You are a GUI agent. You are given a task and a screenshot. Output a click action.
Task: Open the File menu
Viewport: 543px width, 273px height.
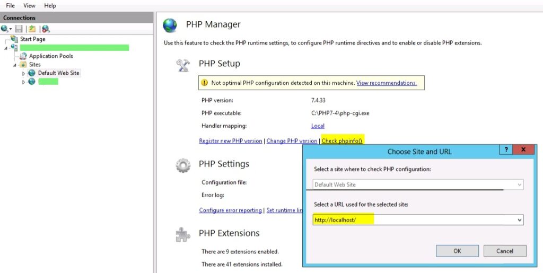(11, 5)
